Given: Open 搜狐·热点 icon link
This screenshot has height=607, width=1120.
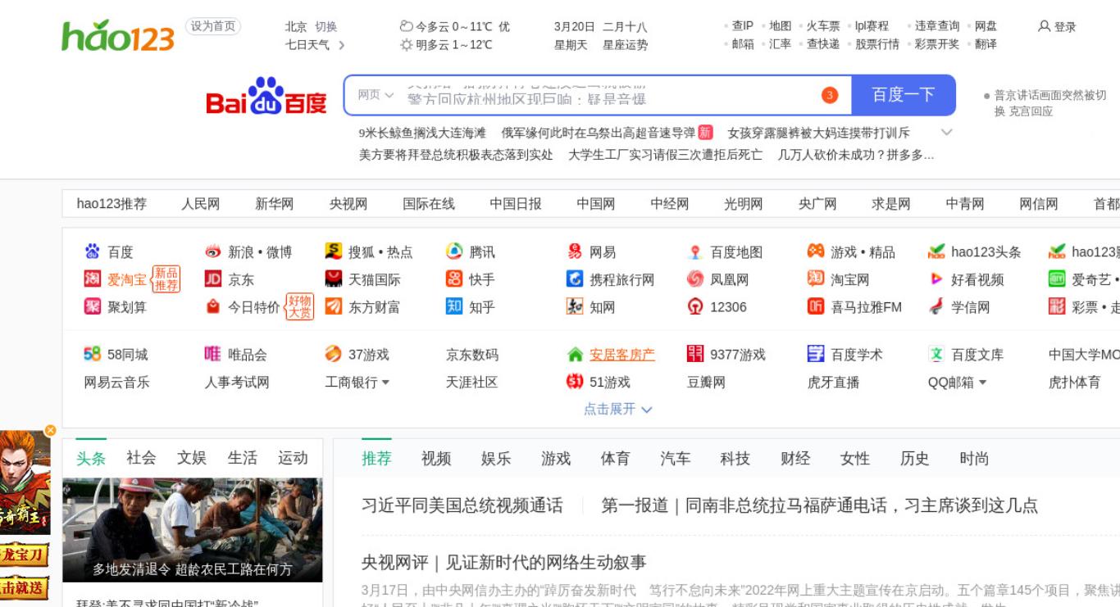Looking at the screenshot, I should coord(334,251).
